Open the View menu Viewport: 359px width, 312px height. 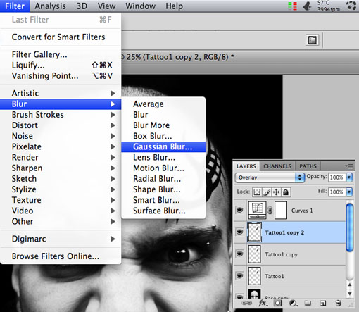[x=106, y=6]
